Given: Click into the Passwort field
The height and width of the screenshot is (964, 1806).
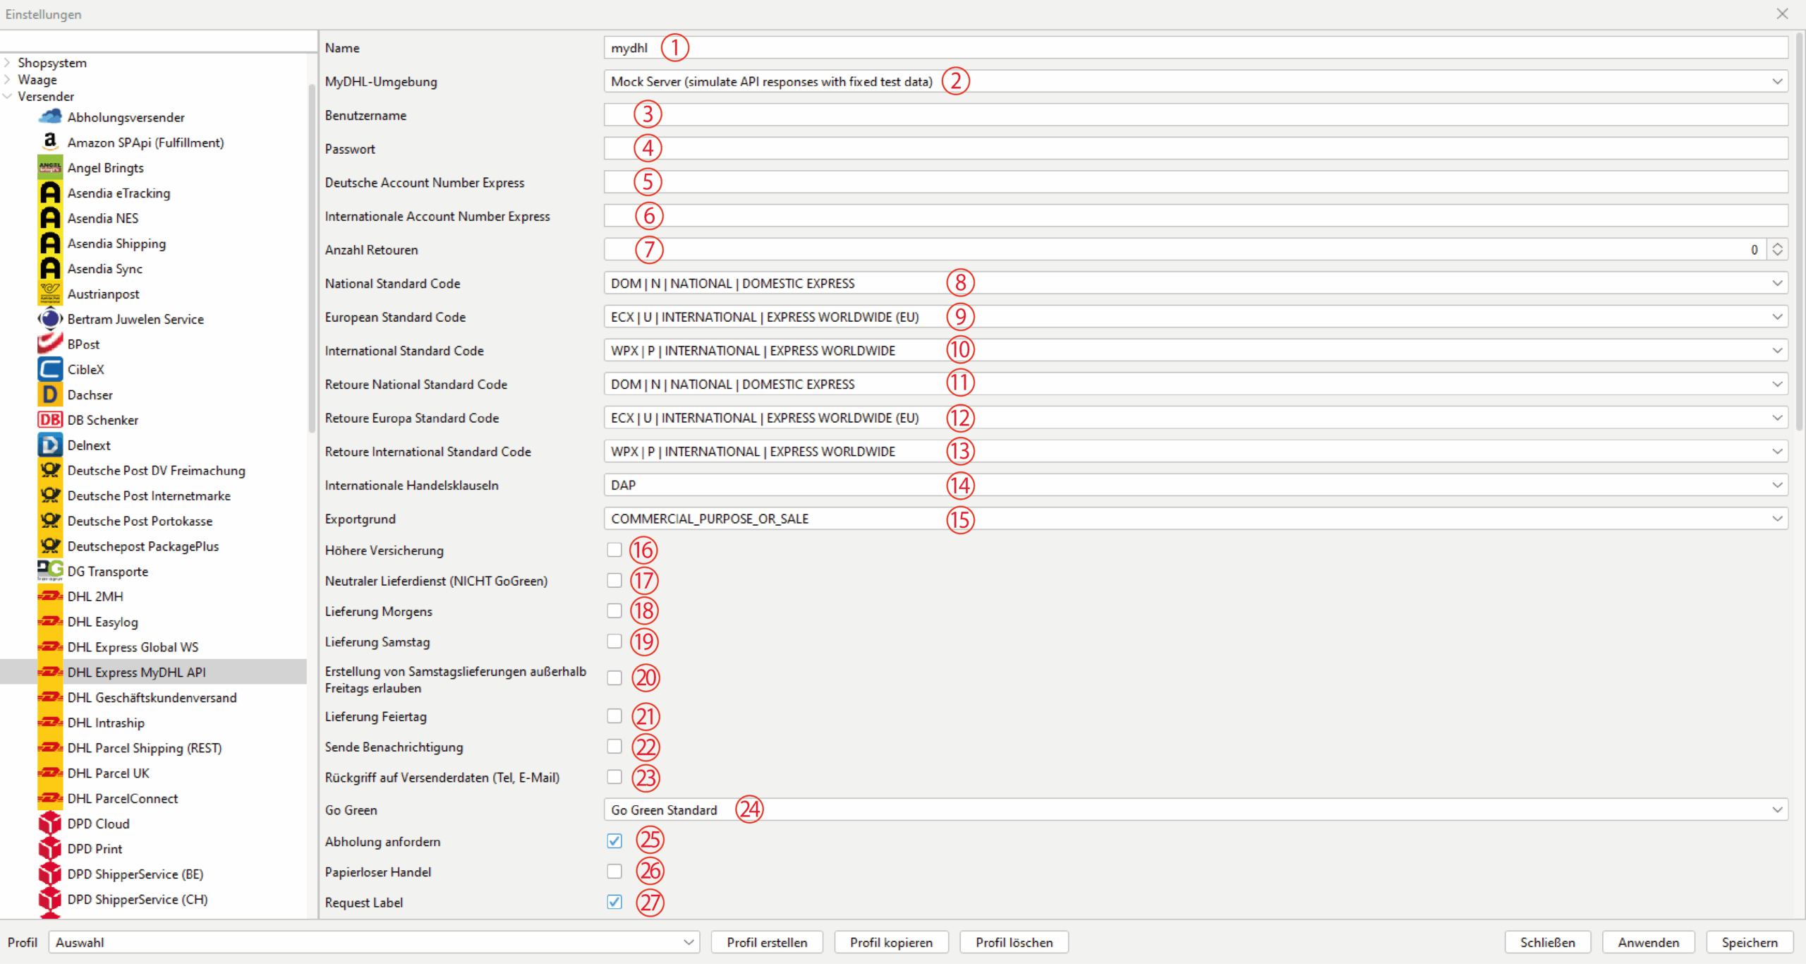Looking at the screenshot, I should click(x=1196, y=149).
